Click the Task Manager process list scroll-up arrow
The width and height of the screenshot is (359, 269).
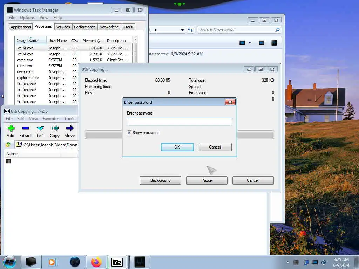click(135, 40)
